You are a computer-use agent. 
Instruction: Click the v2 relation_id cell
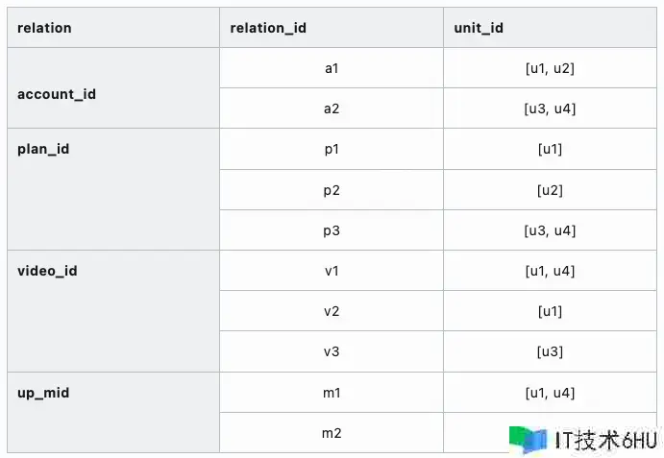[332, 311]
